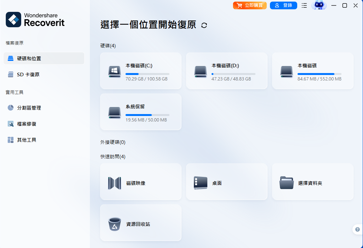Open the robot AI assistant icon

click(319, 5)
